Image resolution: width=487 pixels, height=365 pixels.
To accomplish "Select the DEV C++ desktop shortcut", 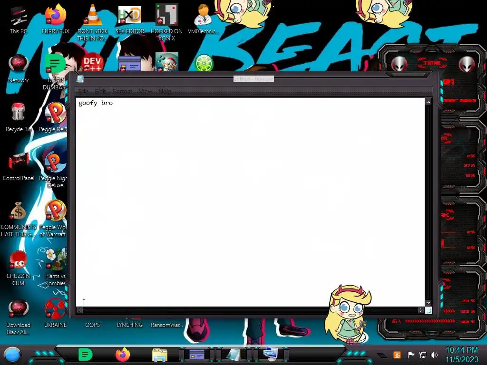I will click(x=93, y=62).
